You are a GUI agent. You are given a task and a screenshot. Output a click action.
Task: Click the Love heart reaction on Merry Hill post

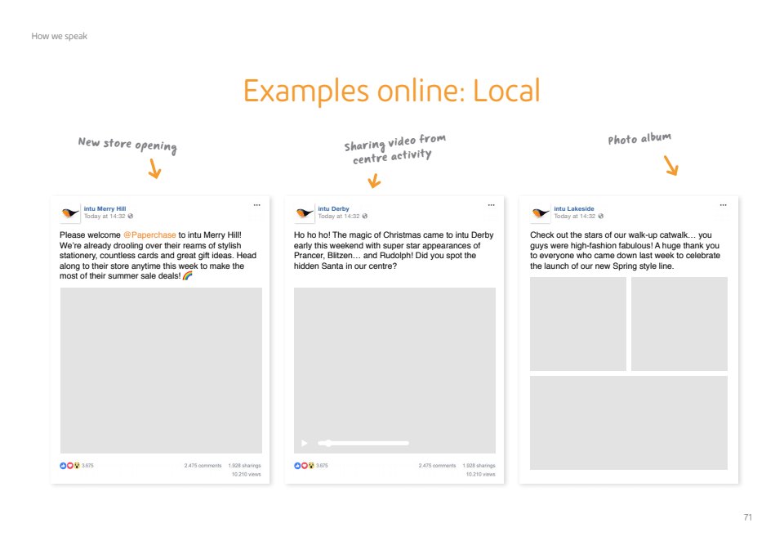pyautogui.click(x=70, y=466)
